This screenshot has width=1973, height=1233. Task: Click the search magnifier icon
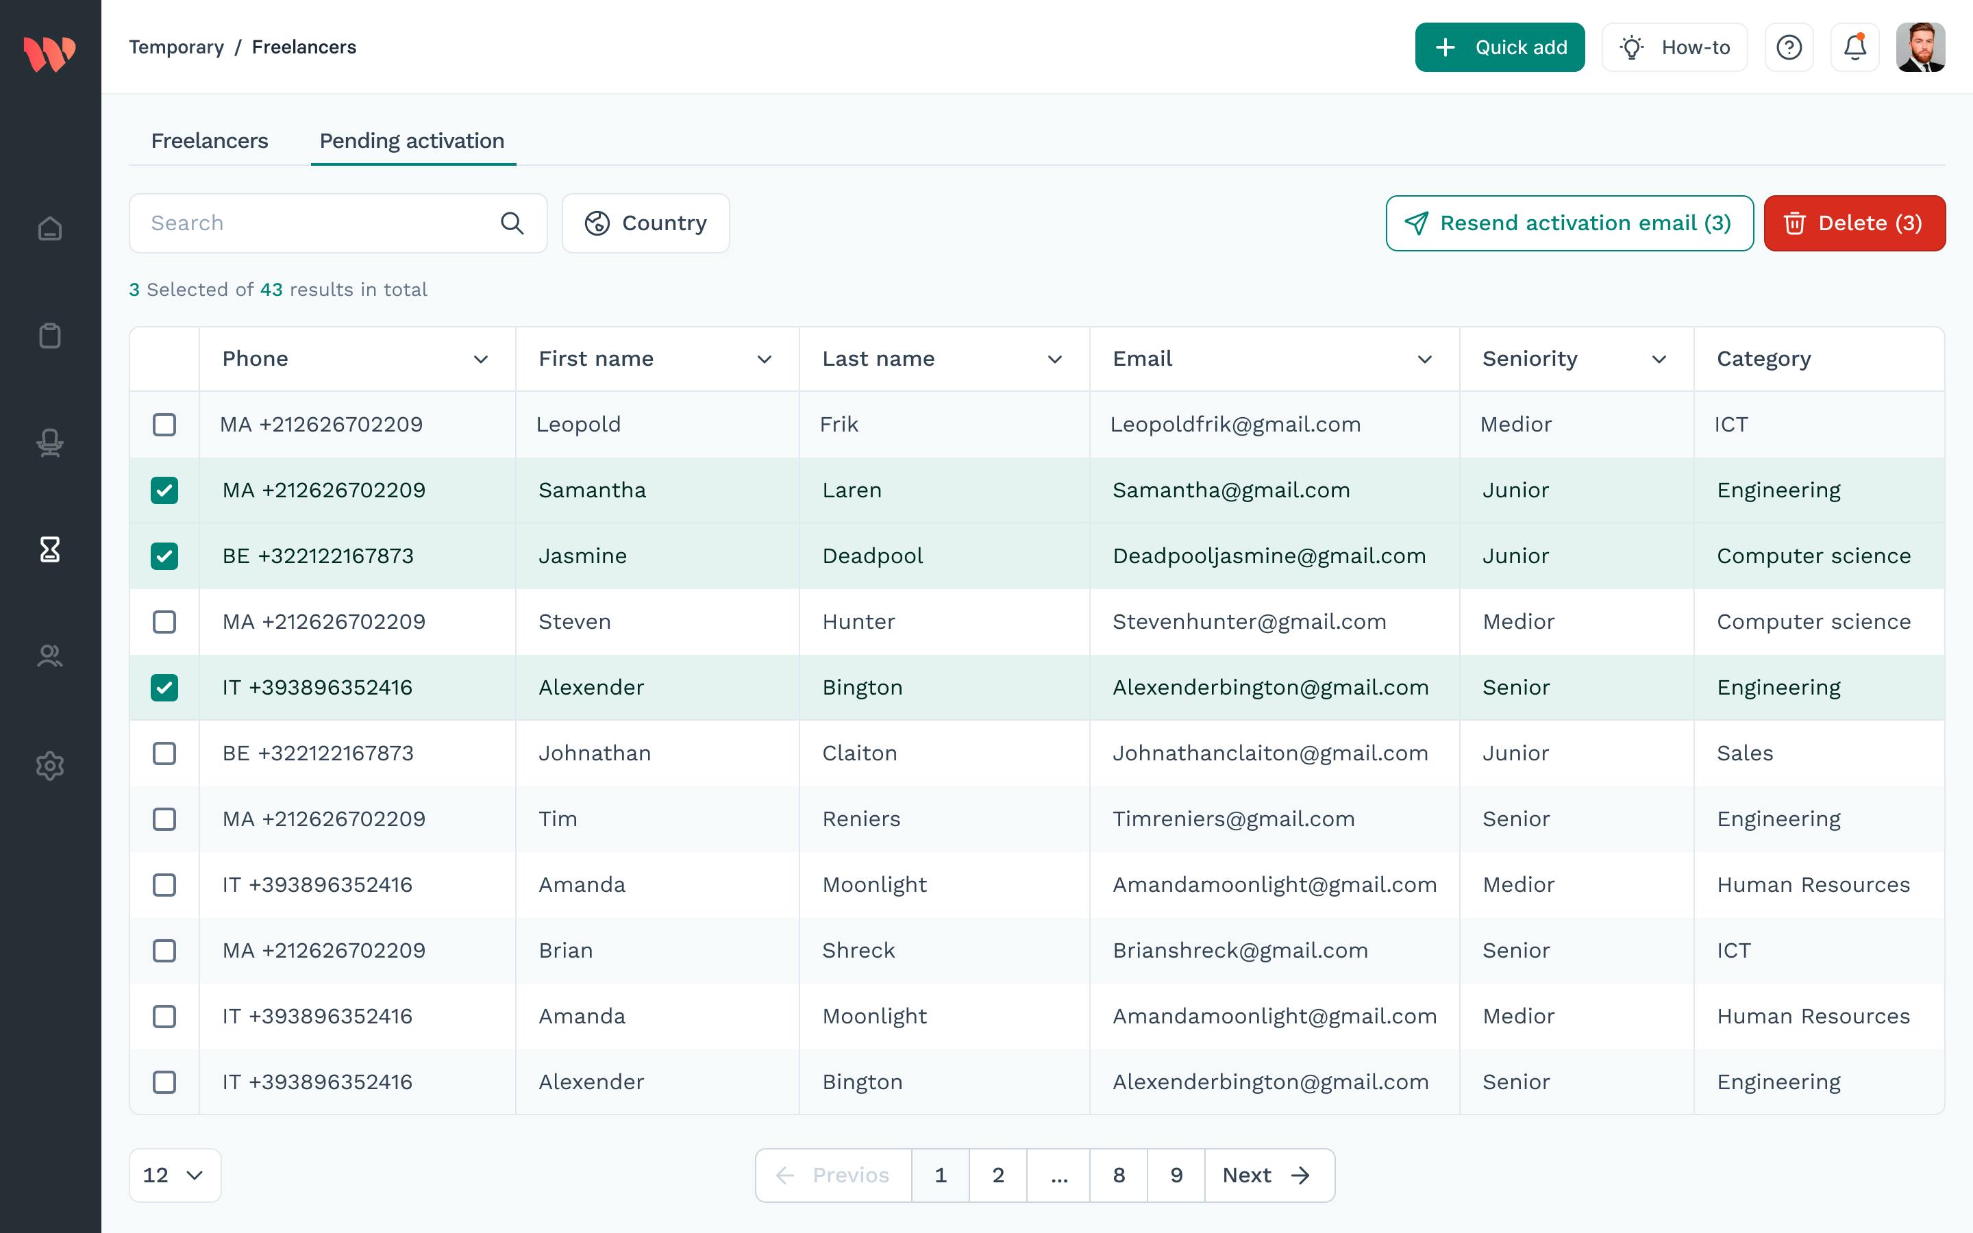click(512, 223)
